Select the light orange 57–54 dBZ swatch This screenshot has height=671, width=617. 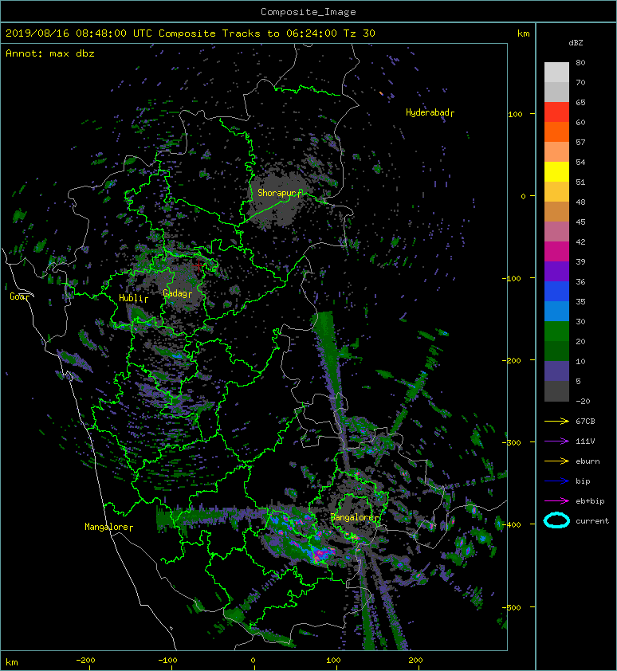[556, 152]
